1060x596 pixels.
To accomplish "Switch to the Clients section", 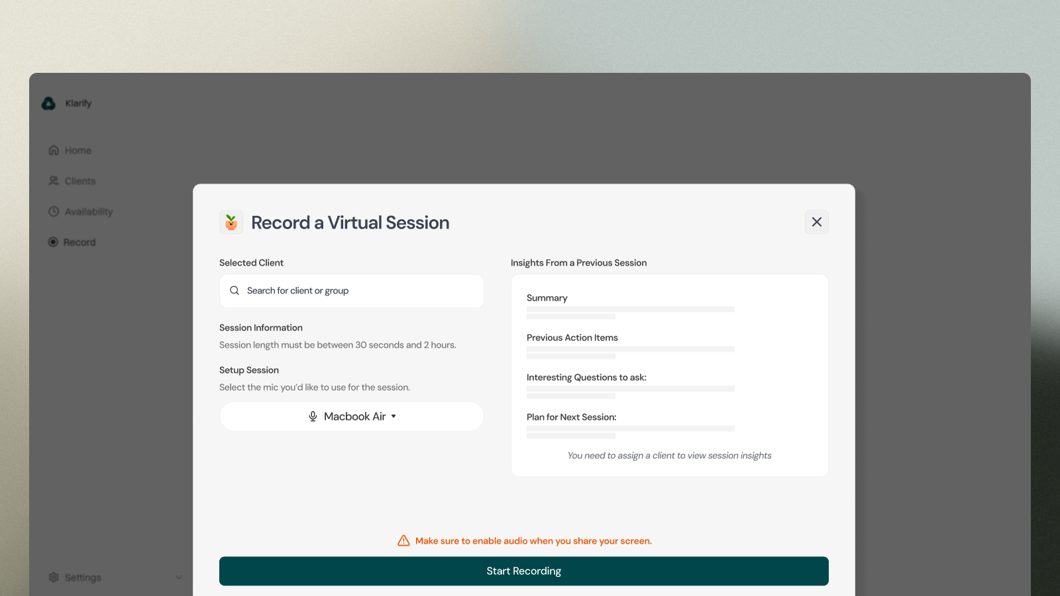I will tap(79, 180).
